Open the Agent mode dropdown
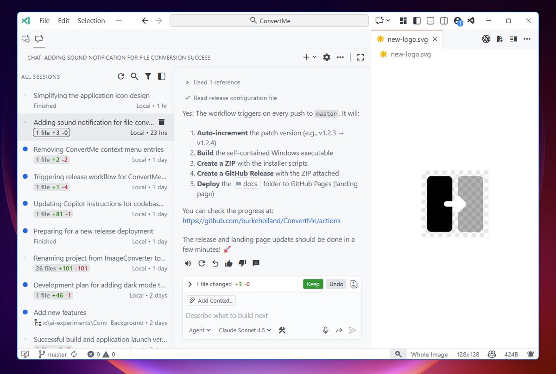Image resolution: width=556 pixels, height=374 pixels. [x=199, y=330]
